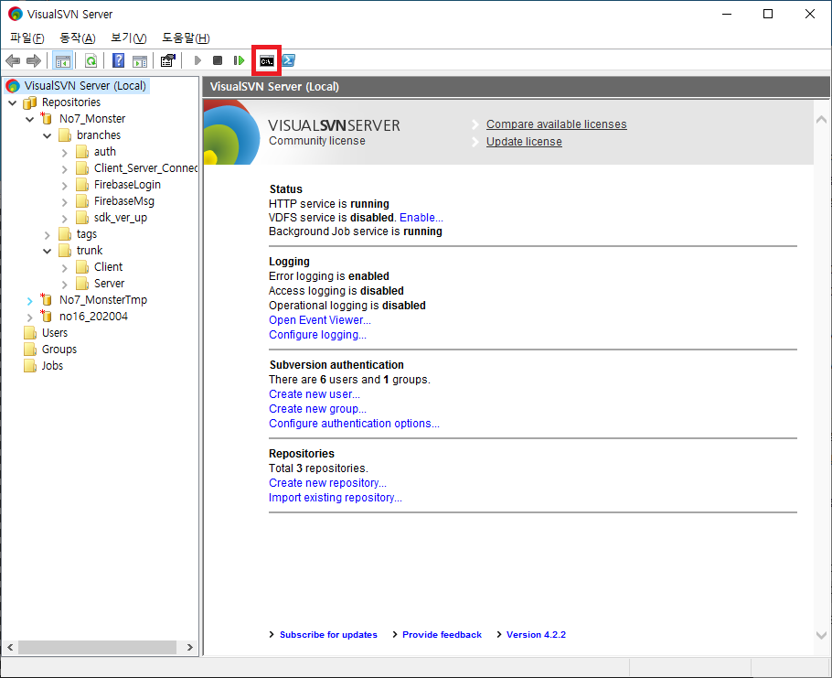Click Compare available licenses link
Screen dimensions: 832x678
pos(556,124)
